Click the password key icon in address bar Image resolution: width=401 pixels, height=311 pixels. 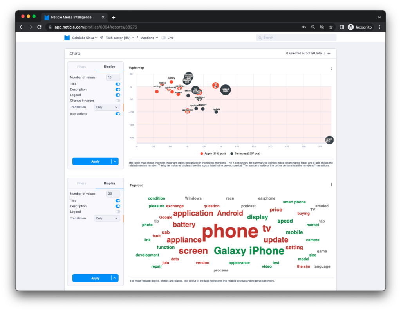click(304, 27)
